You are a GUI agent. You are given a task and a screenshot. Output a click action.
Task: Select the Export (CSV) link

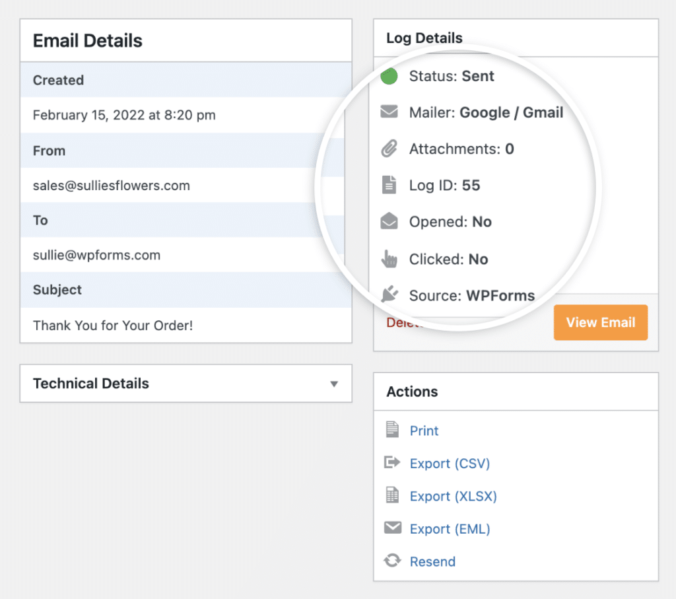coord(450,463)
